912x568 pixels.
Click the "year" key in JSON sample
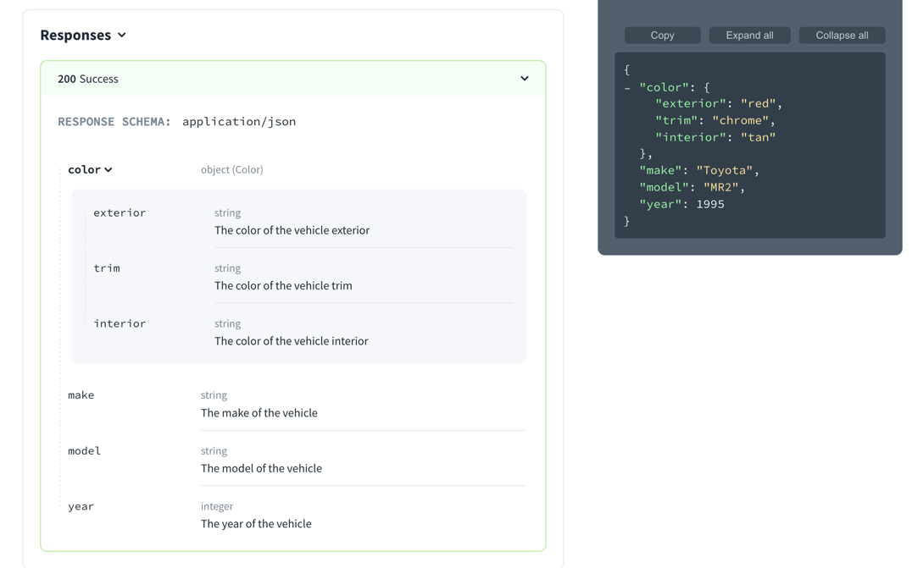(660, 204)
